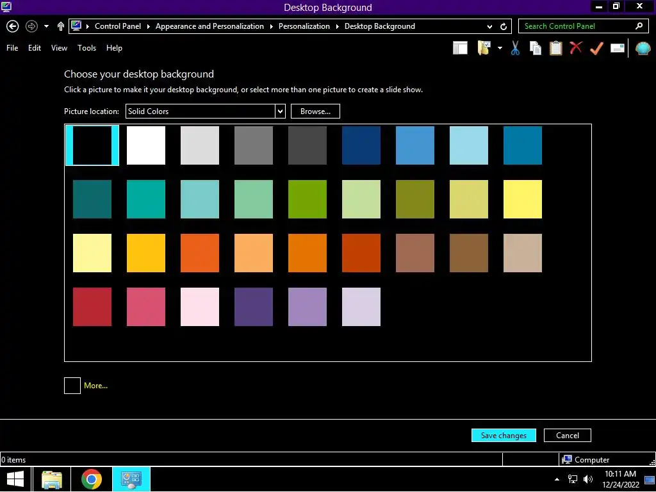The height and width of the screenshot is (492, 656).
Task: Click the blue shell toolbar icon
Action: [643, 49]
